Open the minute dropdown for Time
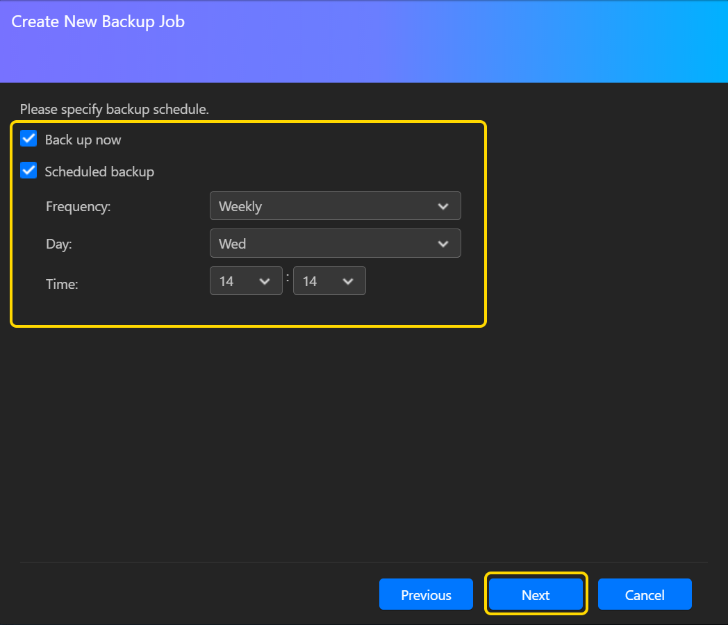This screenshot has width=728, height=625. [320, 281]
